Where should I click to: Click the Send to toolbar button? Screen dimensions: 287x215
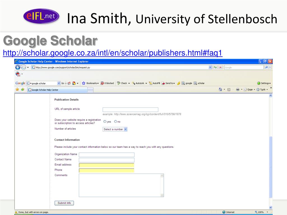(168, 83)
